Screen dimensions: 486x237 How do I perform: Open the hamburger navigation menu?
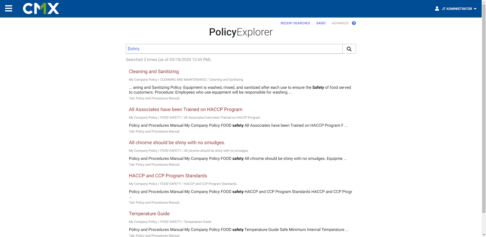point(9,9)
